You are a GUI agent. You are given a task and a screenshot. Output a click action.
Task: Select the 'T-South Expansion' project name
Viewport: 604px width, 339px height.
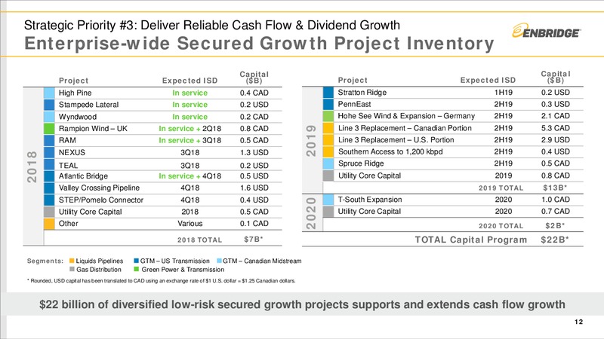point(370,200)
